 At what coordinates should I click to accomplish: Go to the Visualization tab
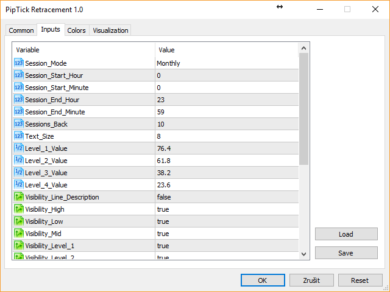(x=110, y=30)
